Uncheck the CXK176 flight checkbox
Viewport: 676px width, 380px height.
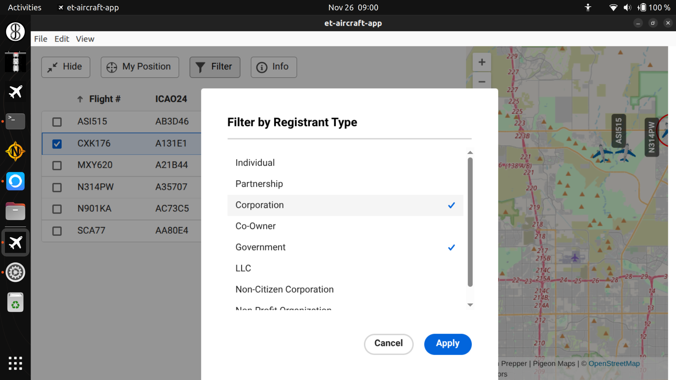pyautogui.click(x=57, y=144)
